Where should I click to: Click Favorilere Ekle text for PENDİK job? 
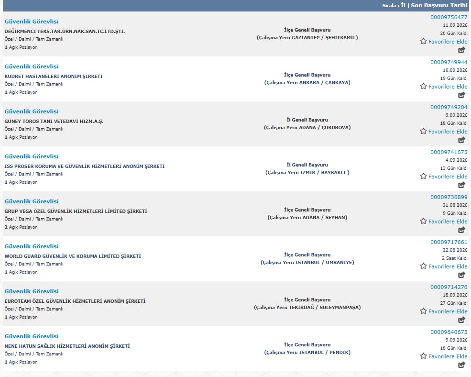click(x=448, y=356)
